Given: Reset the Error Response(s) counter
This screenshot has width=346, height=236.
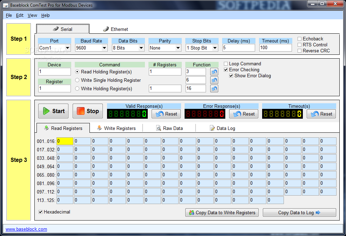Looking at the screenshot, I should (x=244, y=114).
